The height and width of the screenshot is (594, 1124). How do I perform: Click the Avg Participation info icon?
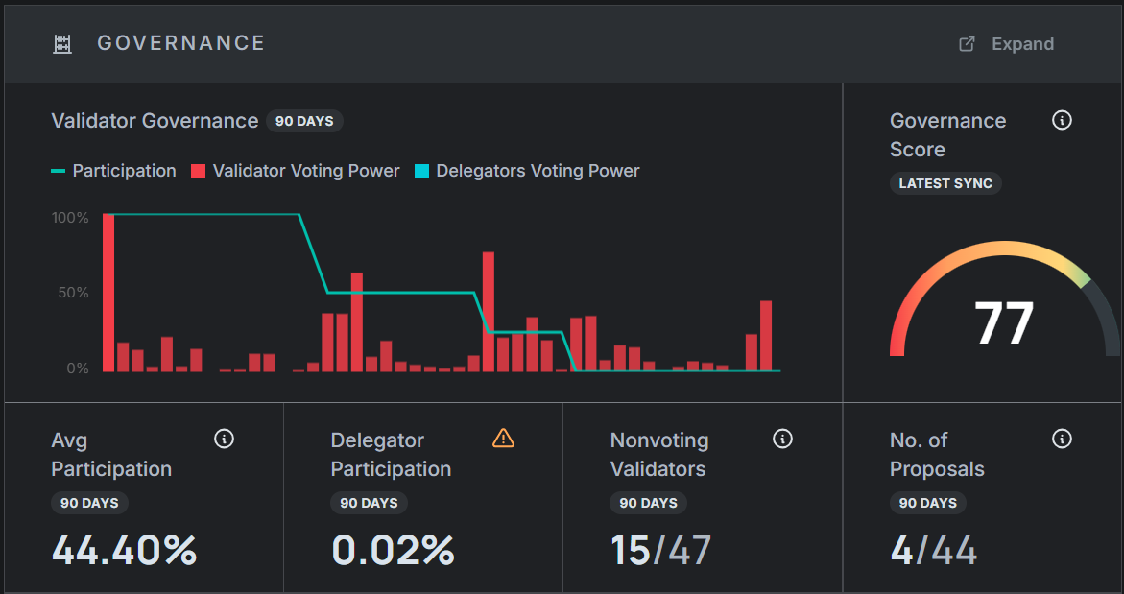click(224, 440)
